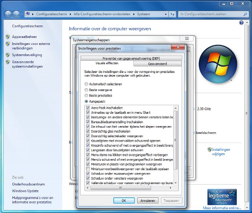Click Configuratiescherm home link in sidebar
Viewport: 252px width, 213px height.
click(28, 26)
